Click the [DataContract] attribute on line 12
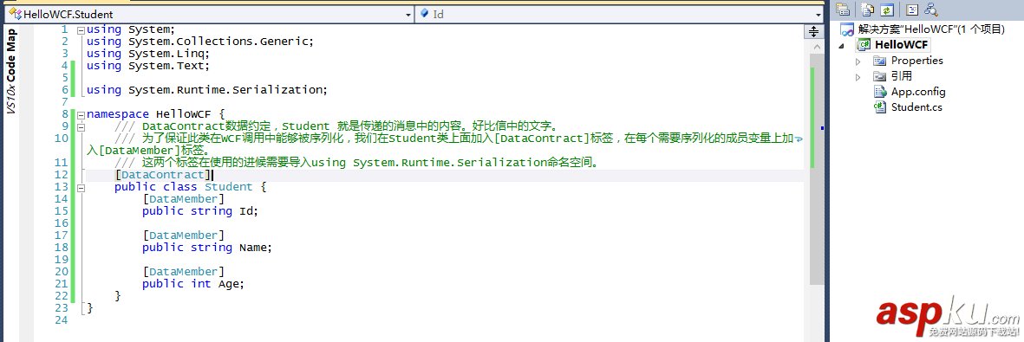This screenshot has width=1024, height=342. (163, 175)
